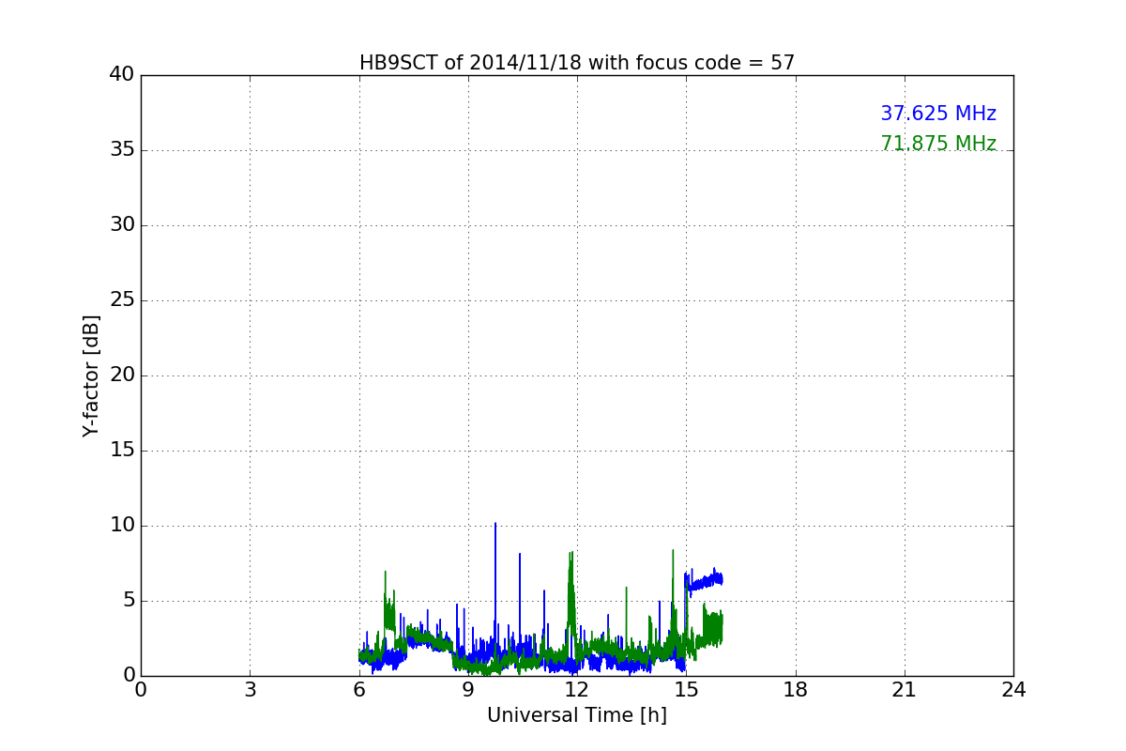The width and height of the screenshot is (1126, 751).
Task: Click the plot title 'HB9SCT of 2014/11/18 with focus code = 57'
Action: [577, 63]
